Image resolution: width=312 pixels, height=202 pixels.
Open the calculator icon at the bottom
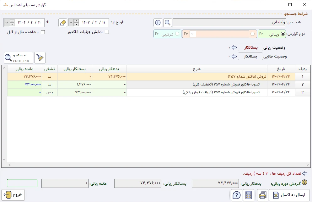tap(249, 195)
